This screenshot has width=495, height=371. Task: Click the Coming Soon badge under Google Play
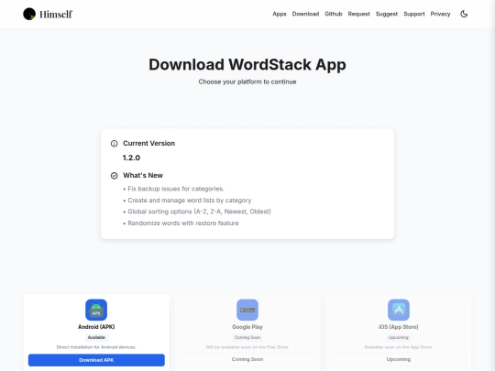(x=247, y=337)
